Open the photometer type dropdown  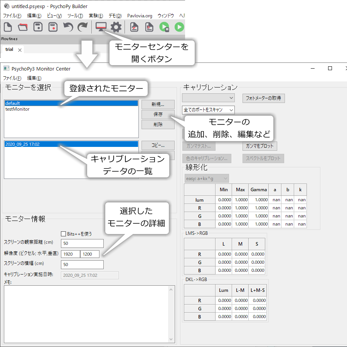pos(208,98)
